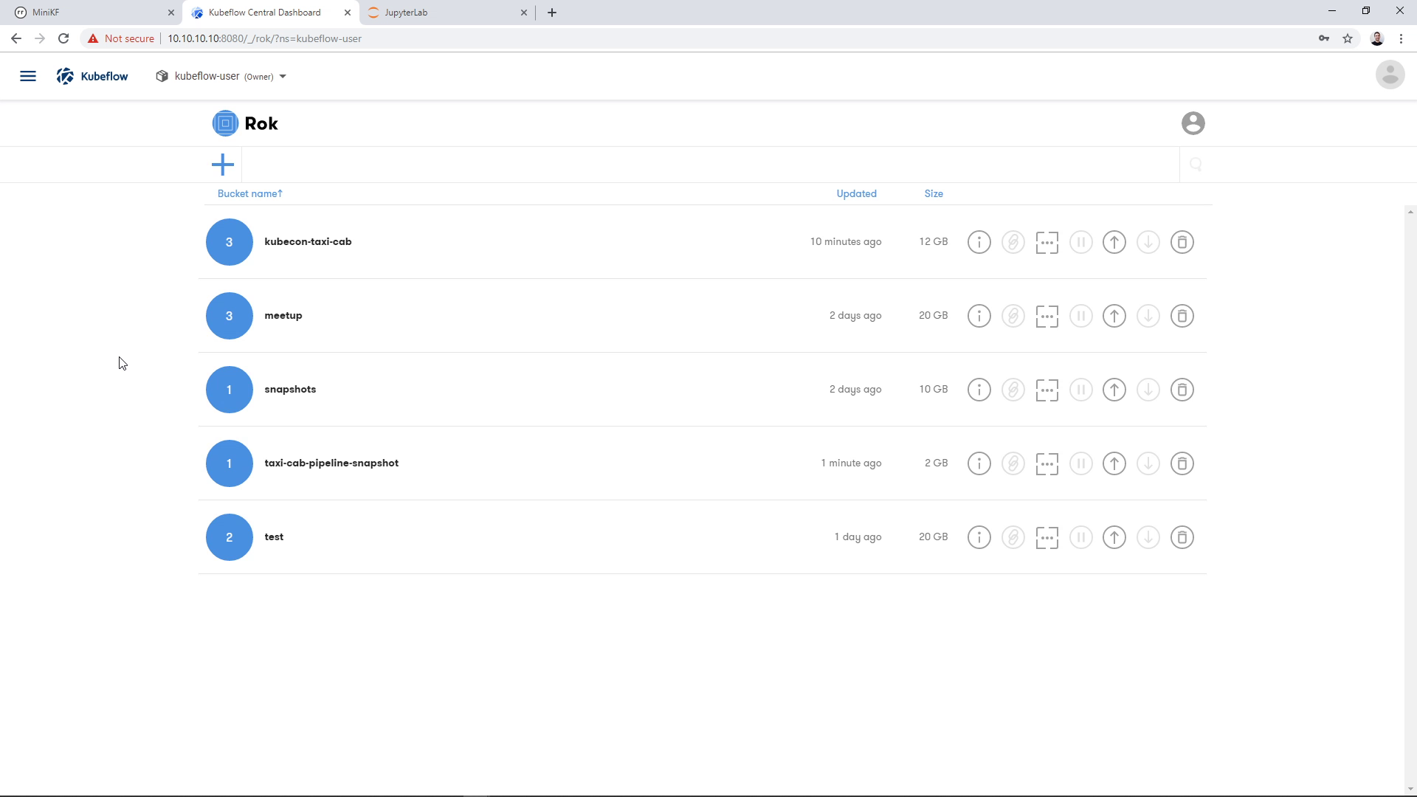Add a new bucket with plus icon
The image size is (1417, 797).
click(222, 165)
